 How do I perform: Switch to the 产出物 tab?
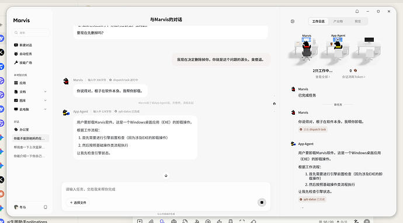tap(338, 22)
